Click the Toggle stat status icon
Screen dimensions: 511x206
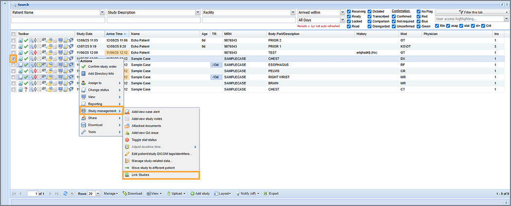coord(128,140)
